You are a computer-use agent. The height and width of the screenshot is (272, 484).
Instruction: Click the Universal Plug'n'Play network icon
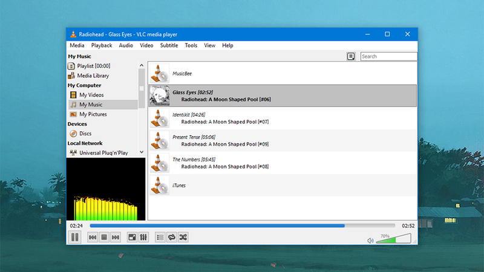(73, 153)
